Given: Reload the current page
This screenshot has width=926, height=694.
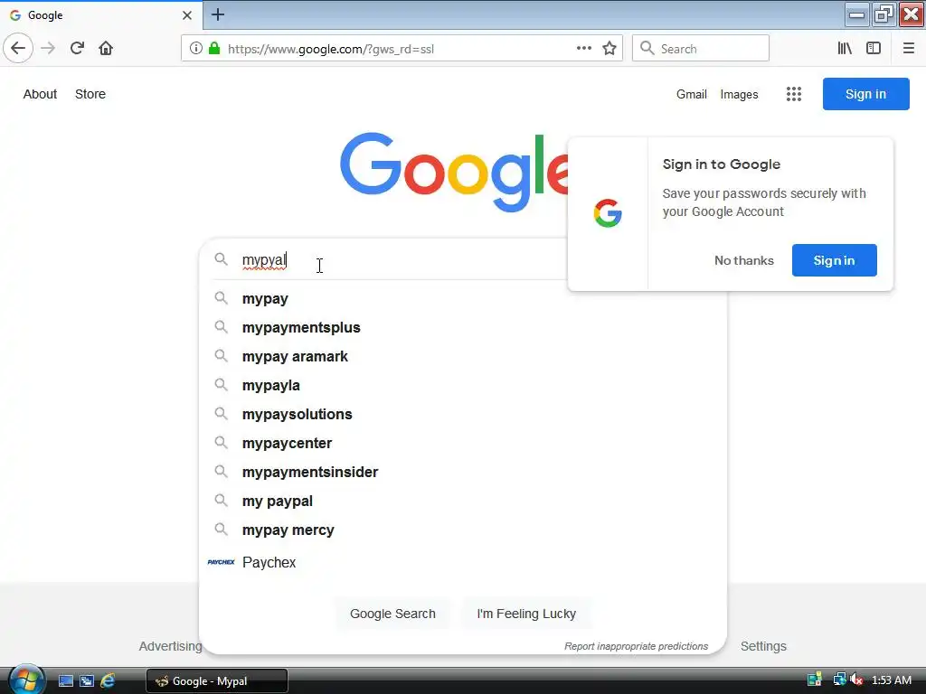Looking at the screenshot, I should pyautogui.click(x=77, y=48).
